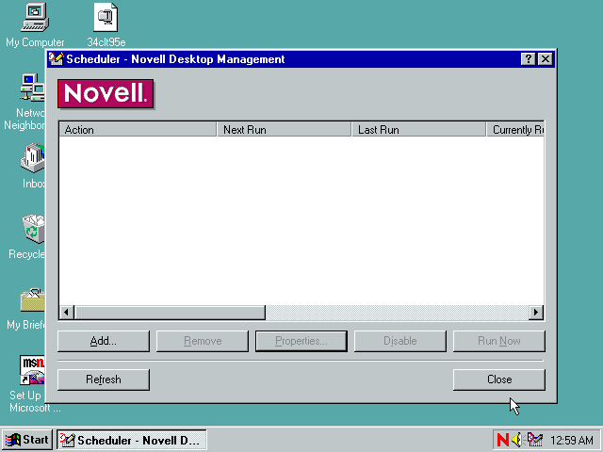Sort by the Action column header

[x=139, y=130]
